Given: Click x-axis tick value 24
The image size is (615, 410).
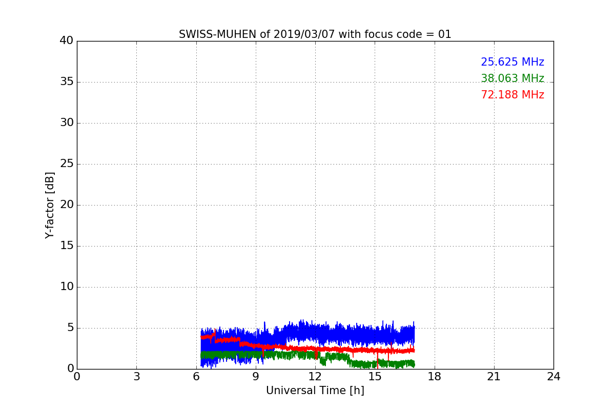Looking at the screenshot, I should click(x=553, y=377).
